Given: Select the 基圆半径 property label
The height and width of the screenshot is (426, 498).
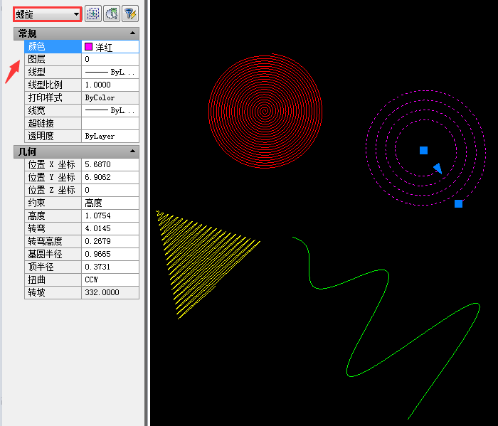Looking at the screenshot, I should click(x=53, y=254).
